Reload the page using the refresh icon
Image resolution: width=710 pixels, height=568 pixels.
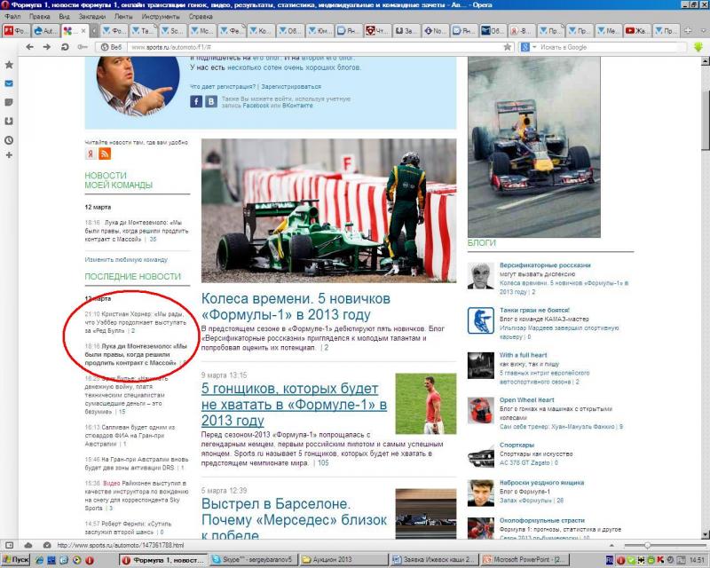pyautogui.click(x=65, y=47)
